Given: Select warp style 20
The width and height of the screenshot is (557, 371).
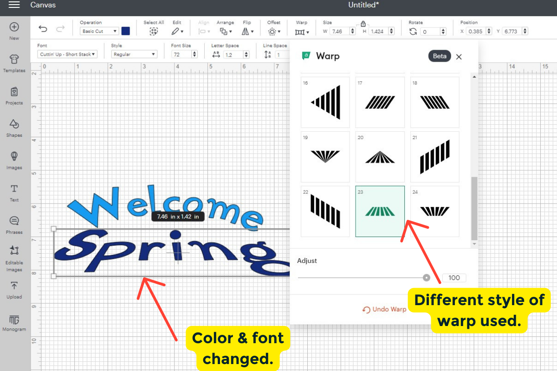Looking at the screenshot, I should (380, 157).
